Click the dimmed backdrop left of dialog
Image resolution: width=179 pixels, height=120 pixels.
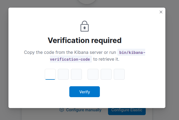click(4, 60)
